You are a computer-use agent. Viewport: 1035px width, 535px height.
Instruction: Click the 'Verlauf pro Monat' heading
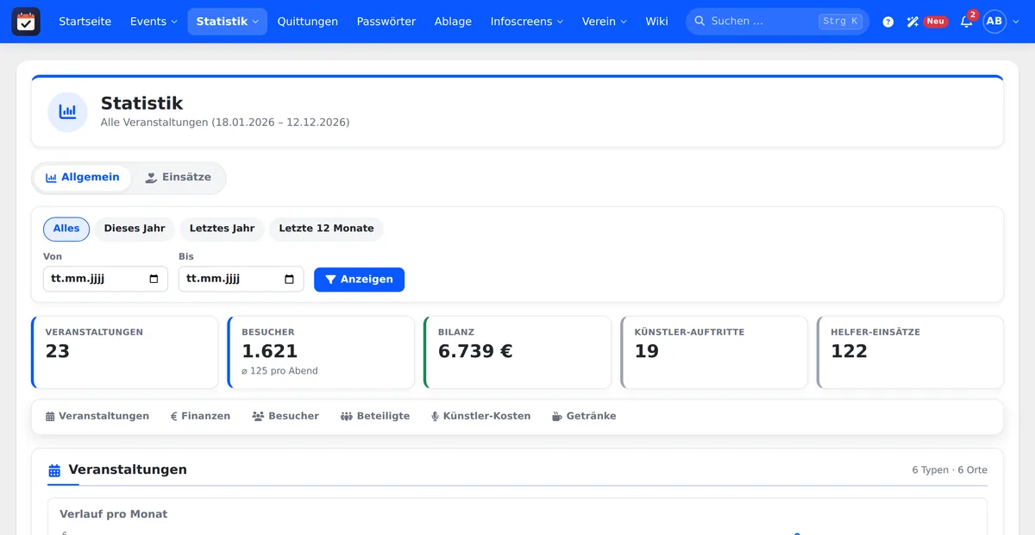(114, 514)
